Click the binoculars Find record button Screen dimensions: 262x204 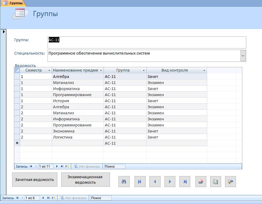coord(124,182)
